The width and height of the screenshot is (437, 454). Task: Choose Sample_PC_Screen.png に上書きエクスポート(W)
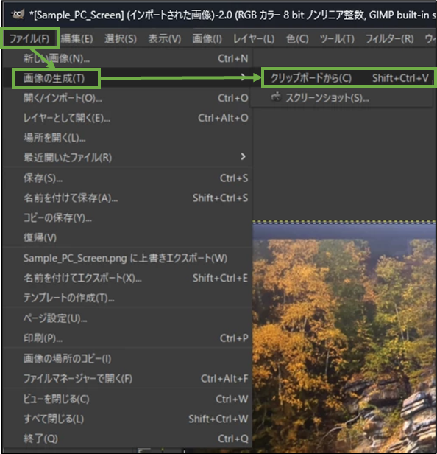pos(127,258)
